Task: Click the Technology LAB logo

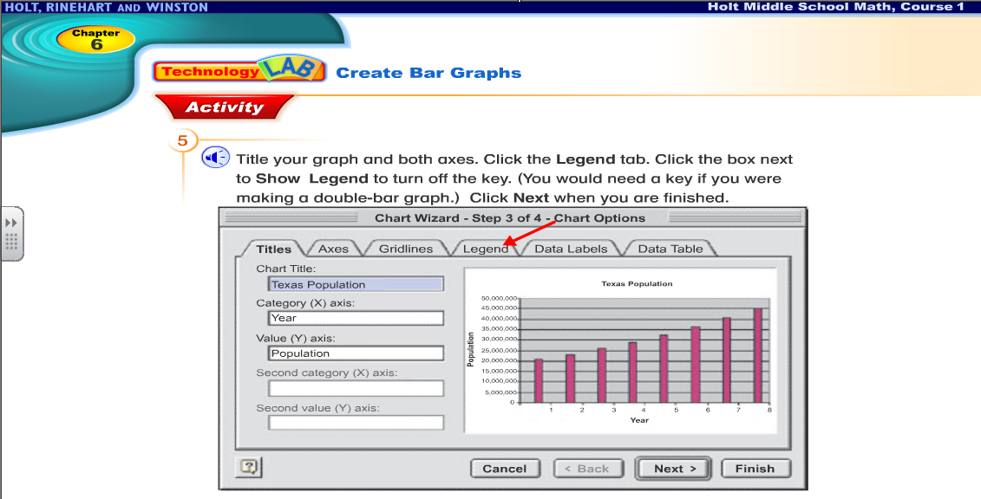Action: [239, 71]
